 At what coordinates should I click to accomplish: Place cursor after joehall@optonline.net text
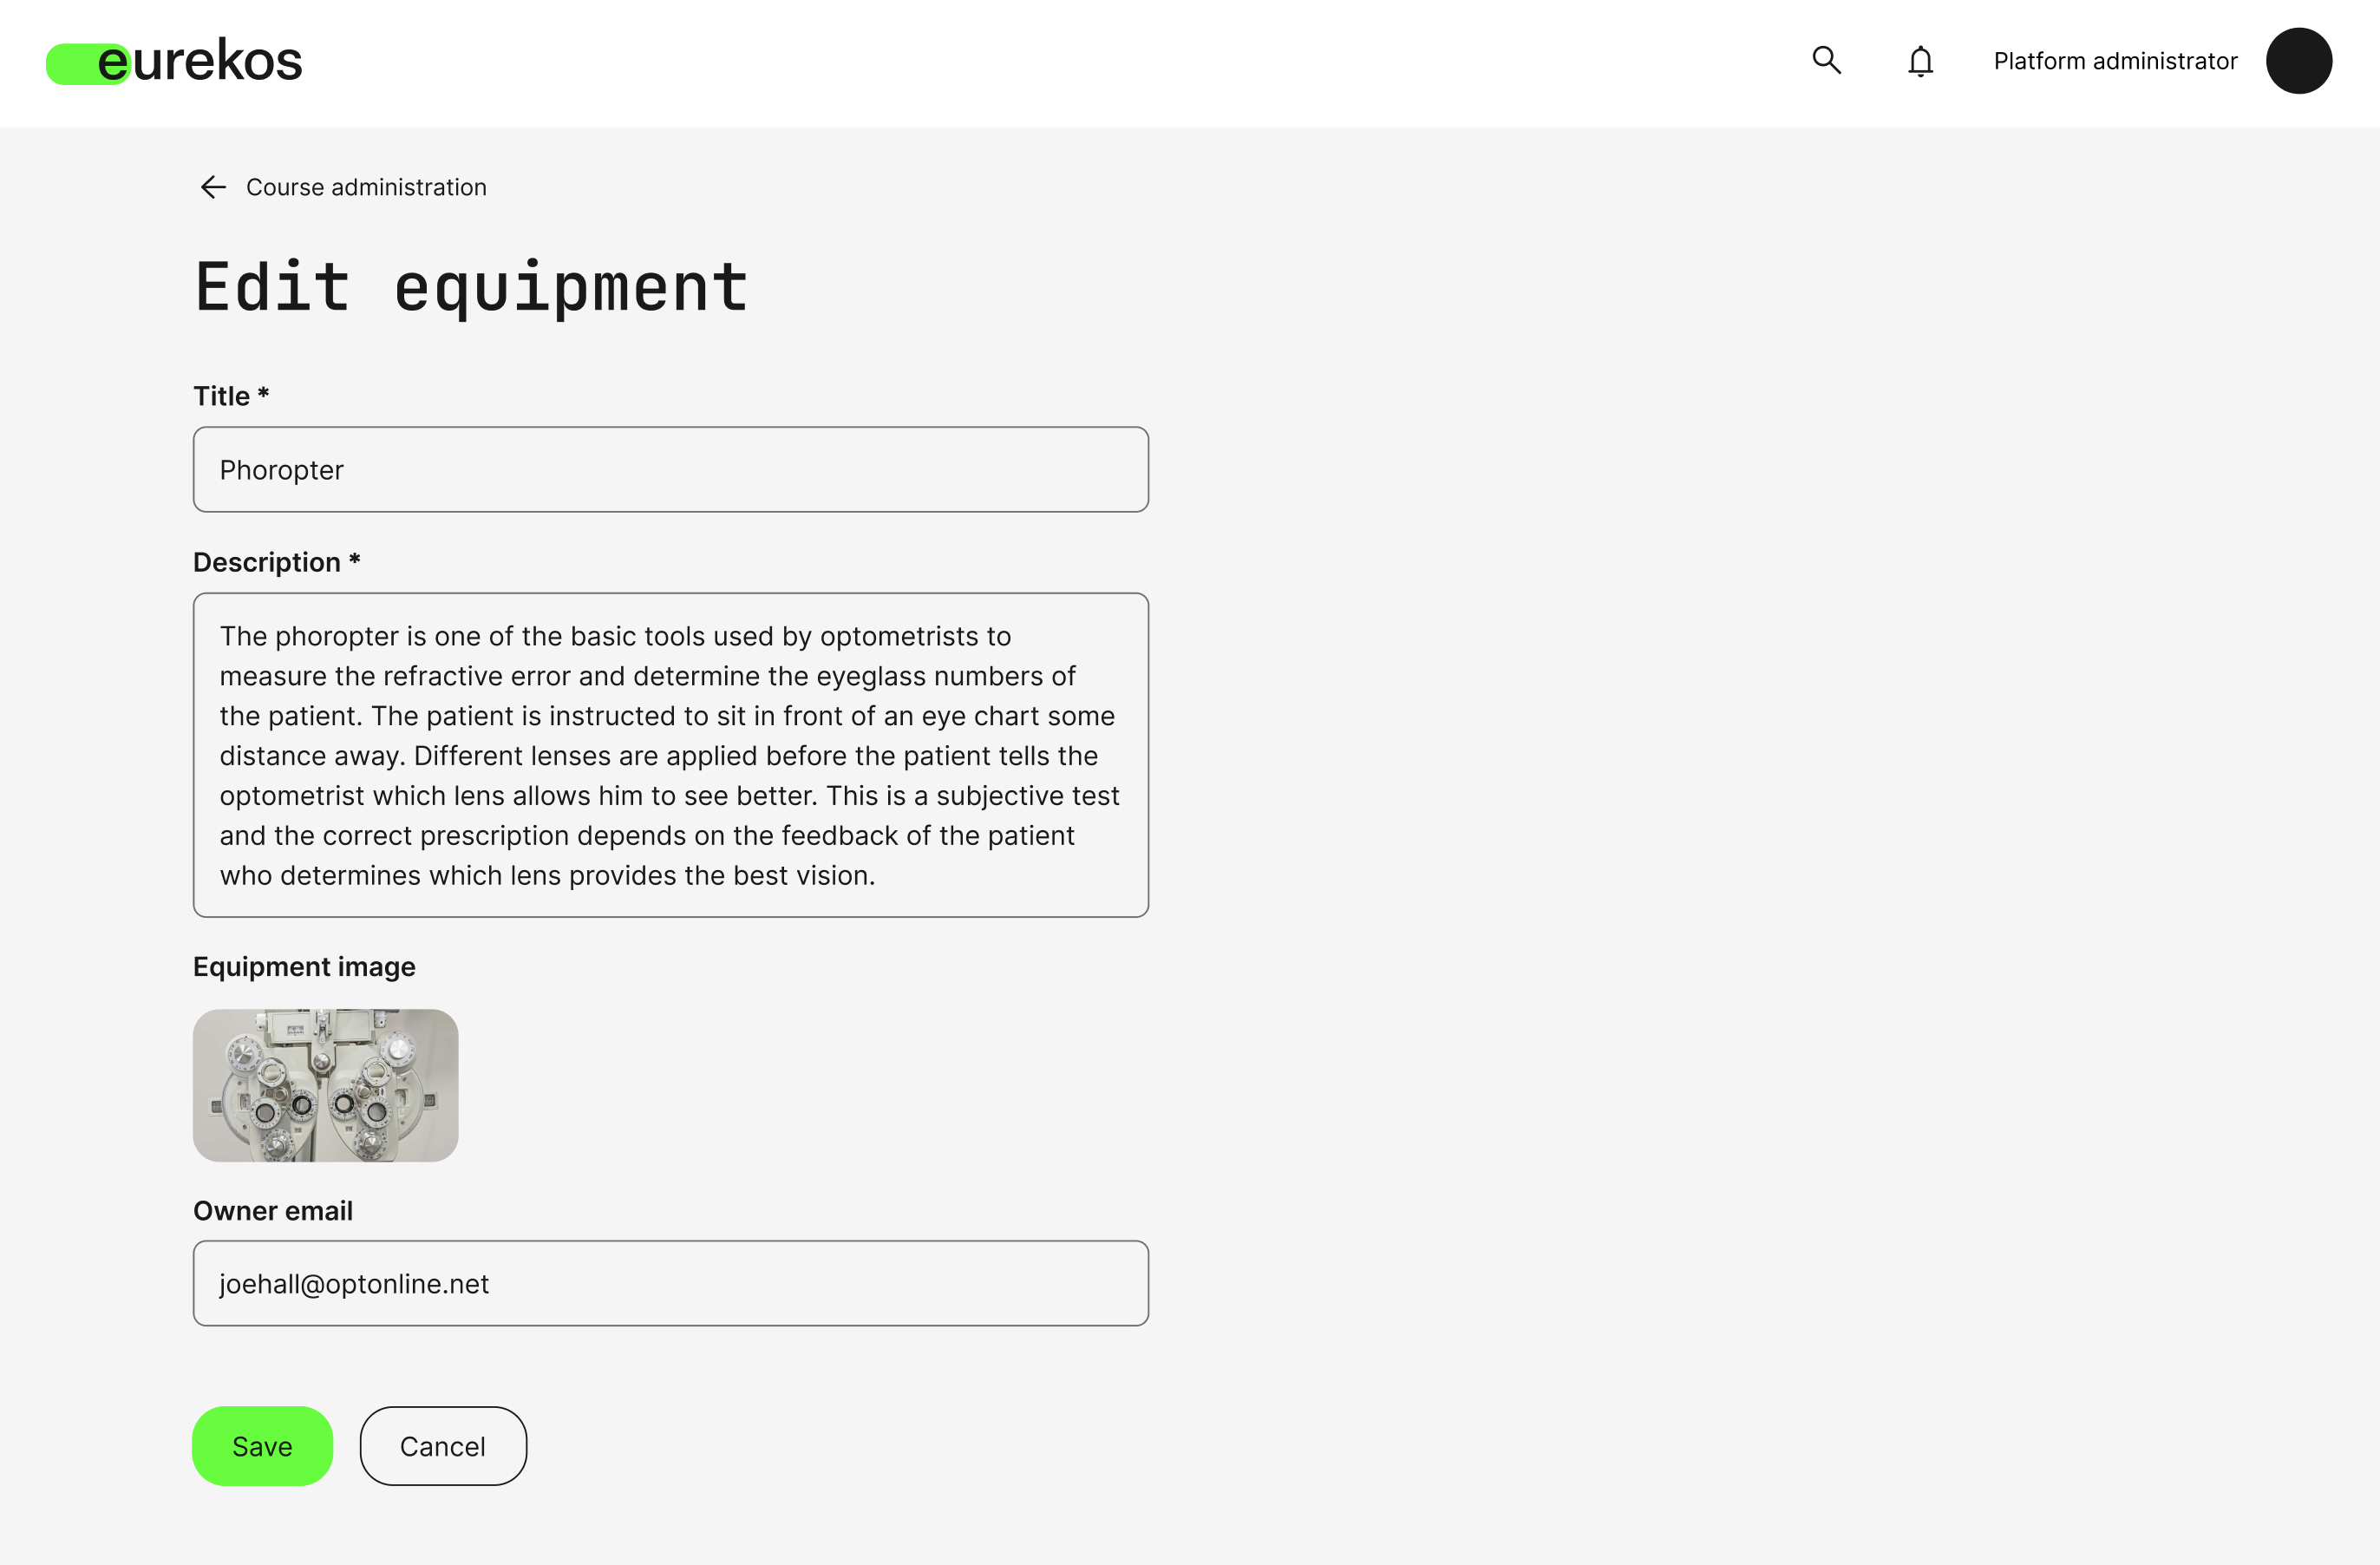tap(491, 1284)
